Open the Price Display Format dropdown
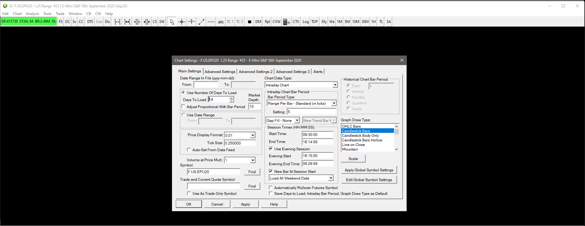Screen dimensions: 585x226 click(252, 135)
